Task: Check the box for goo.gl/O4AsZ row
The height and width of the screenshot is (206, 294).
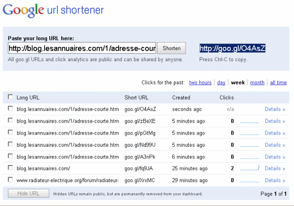Action: [x=11, y=109]
